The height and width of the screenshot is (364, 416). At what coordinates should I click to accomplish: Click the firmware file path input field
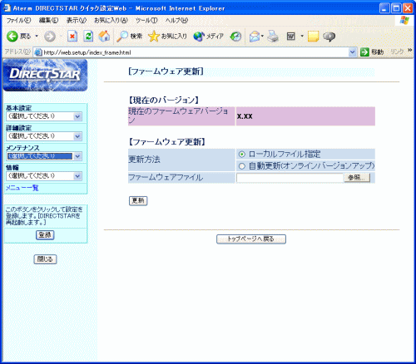[290, 178]
